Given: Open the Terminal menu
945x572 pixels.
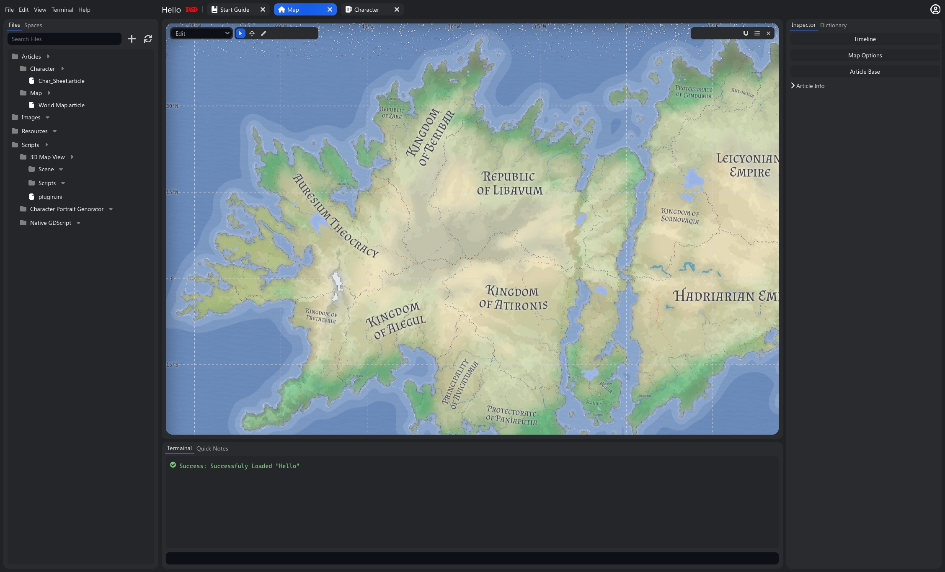Looking at the screenshot, I should click(x=62, y=10).
